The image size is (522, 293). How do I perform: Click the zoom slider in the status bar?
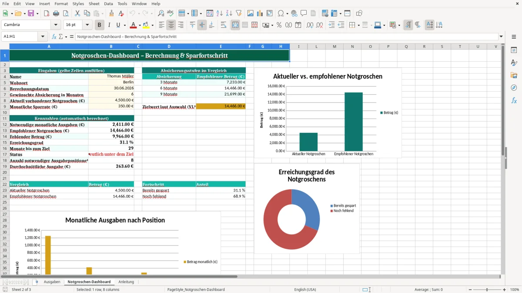pos(487,290)
